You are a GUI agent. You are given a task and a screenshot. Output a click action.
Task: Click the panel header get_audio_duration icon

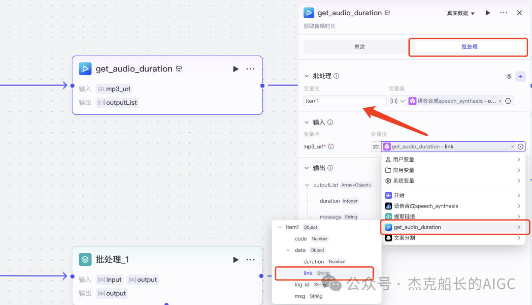coord(309,13)
